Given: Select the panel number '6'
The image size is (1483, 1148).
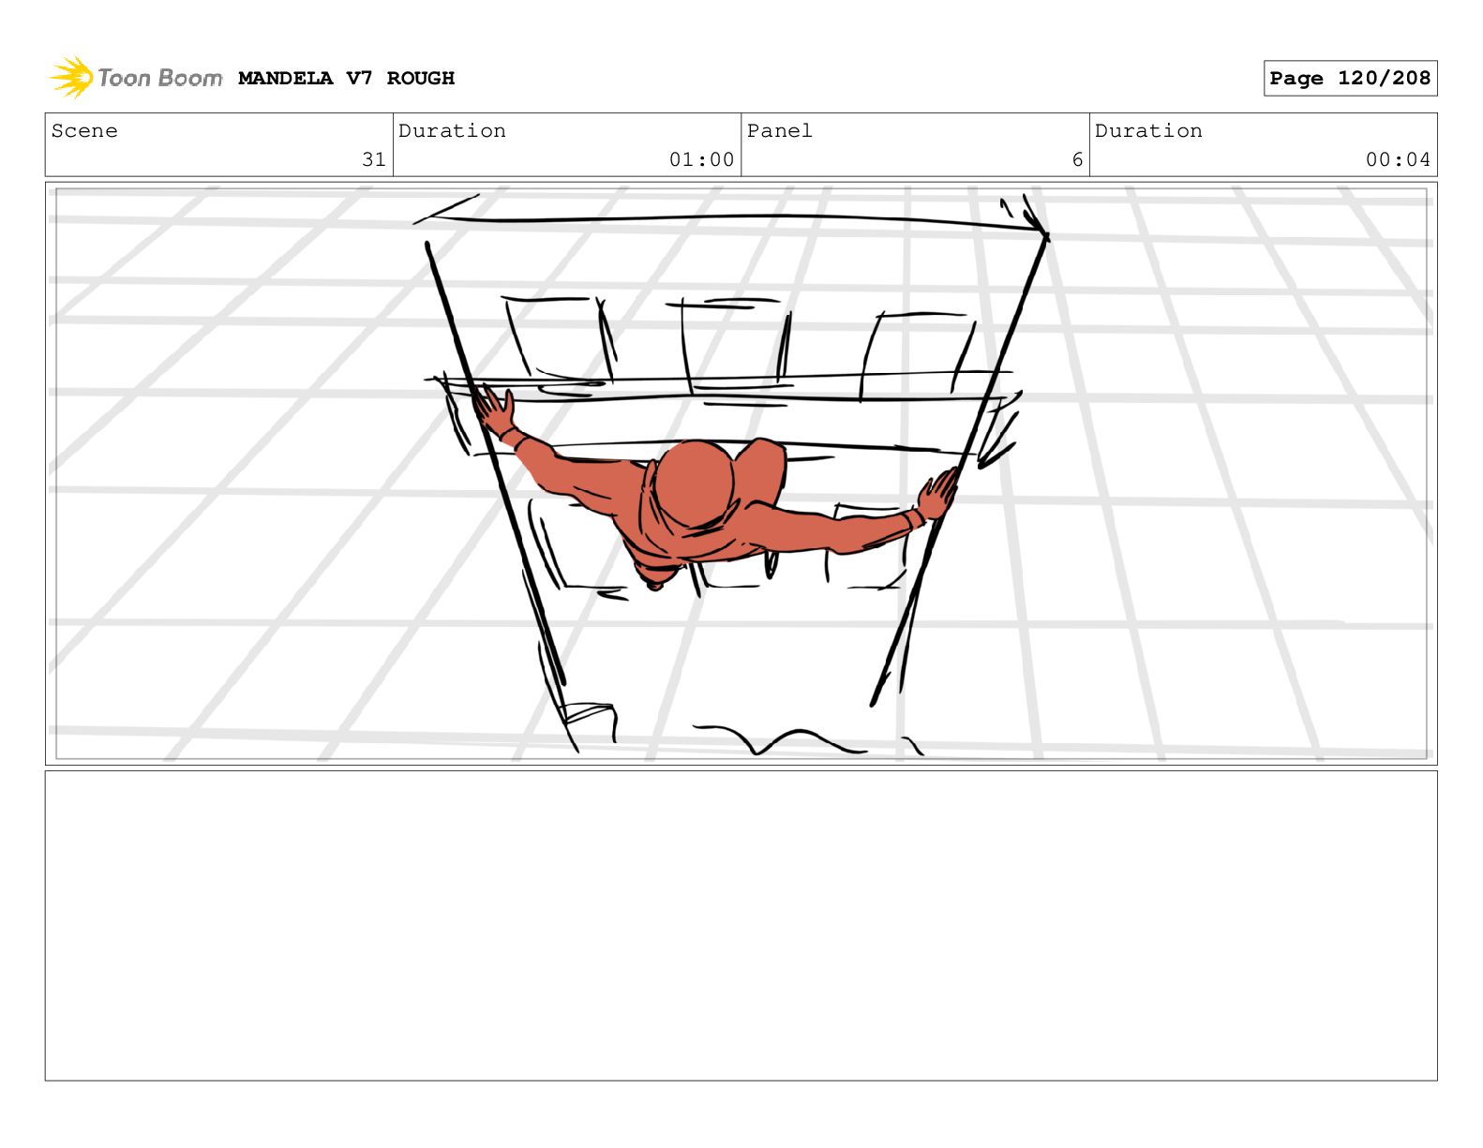Looking at the screenshot, I should [1077, 160].
